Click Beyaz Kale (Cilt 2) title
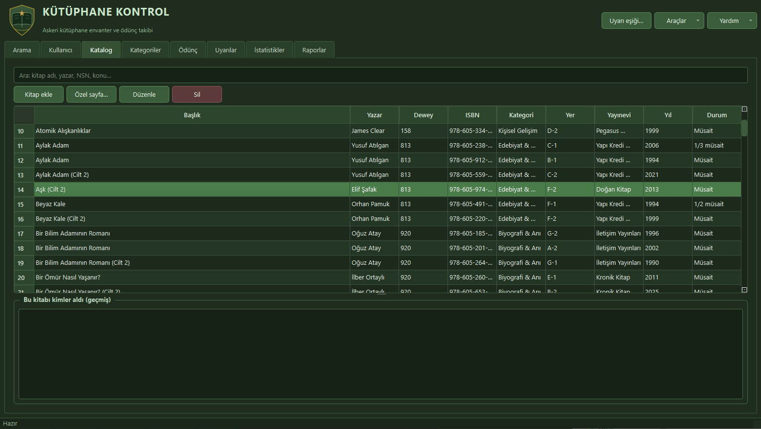The height and width of the screenshot is (429, 761). (x=60, y=218)
